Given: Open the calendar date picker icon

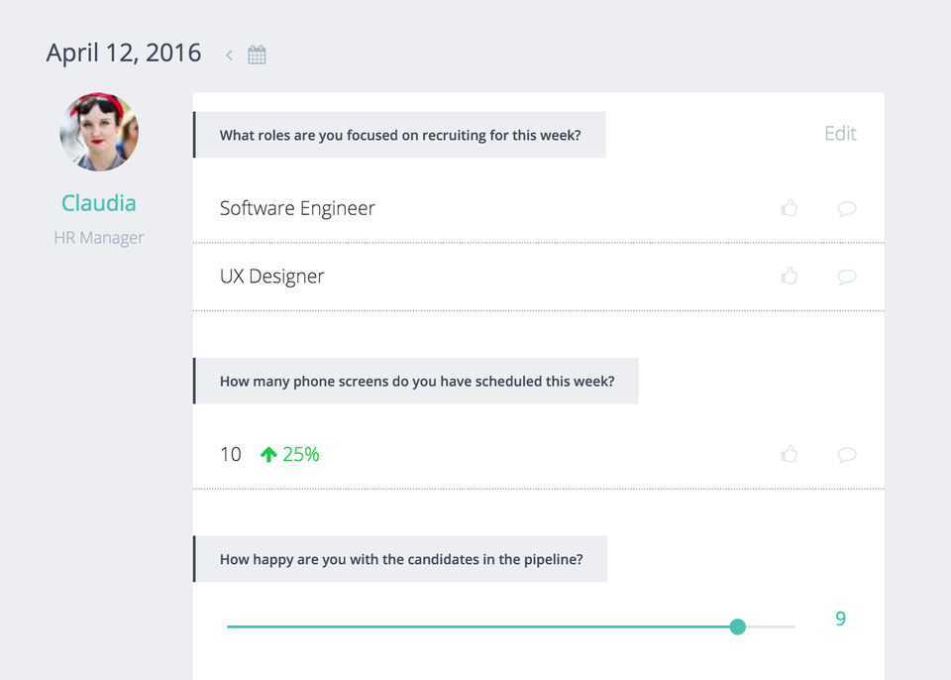Looking at the screenshot, I should point(257,55).
